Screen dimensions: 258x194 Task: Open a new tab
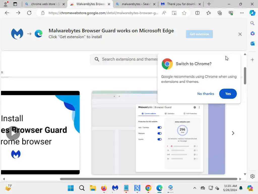click(x=209, y=4)
